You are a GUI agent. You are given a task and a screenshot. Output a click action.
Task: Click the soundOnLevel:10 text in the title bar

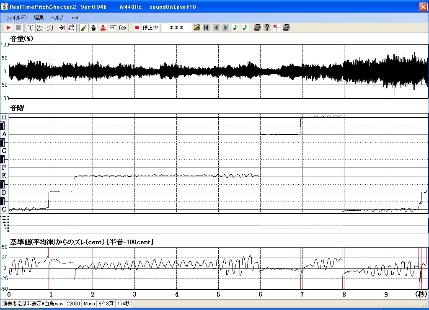(x=173, y=7)
